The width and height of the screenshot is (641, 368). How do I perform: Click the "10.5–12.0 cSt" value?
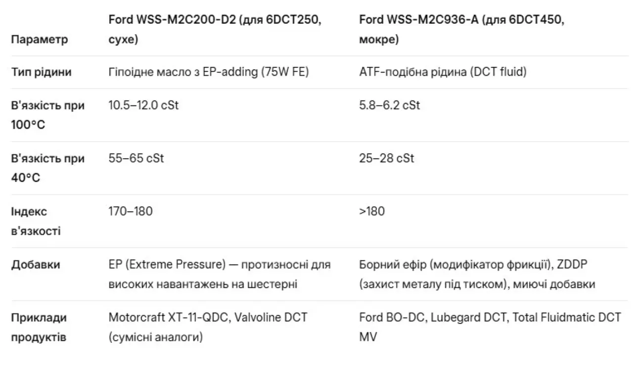[x=143, y=105]
